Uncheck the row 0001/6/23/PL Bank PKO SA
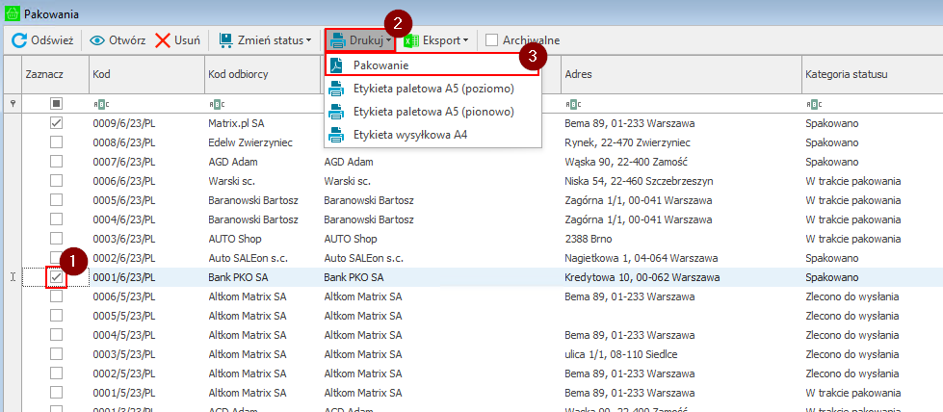 point(57,277)
